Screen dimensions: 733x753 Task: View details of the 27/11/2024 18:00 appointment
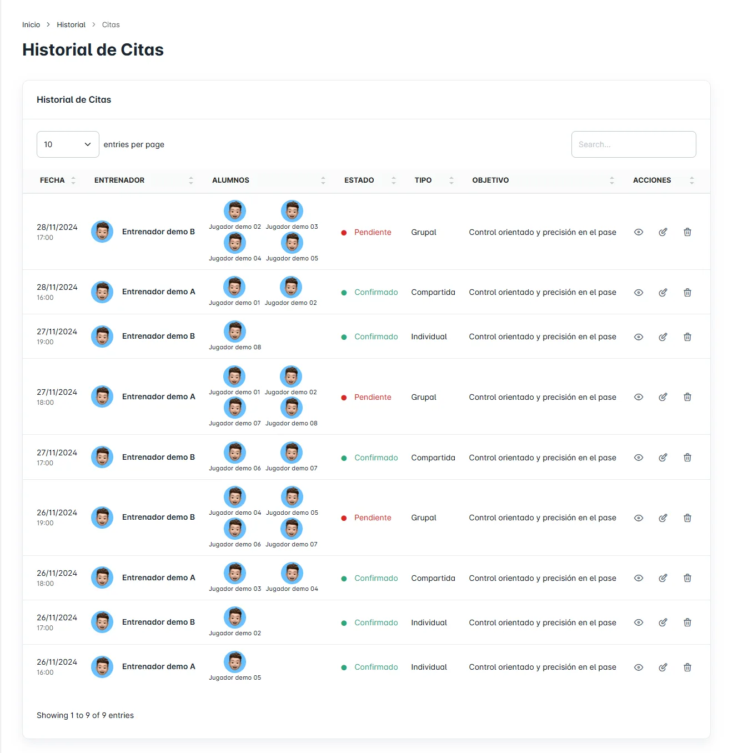coord(639,397)
